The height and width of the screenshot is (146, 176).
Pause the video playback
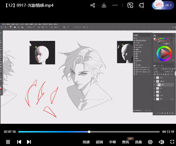[8, 142]
